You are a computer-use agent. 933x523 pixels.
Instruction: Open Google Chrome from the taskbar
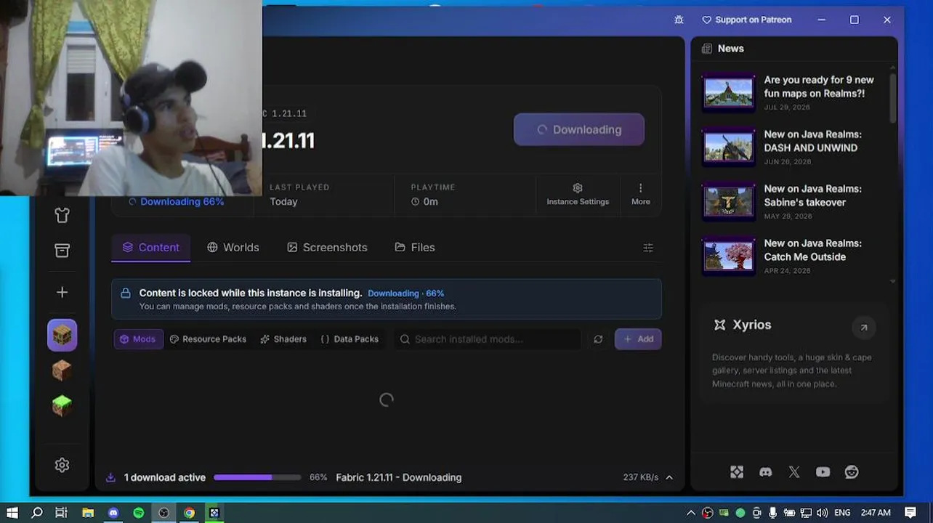(x=189, y=513)
